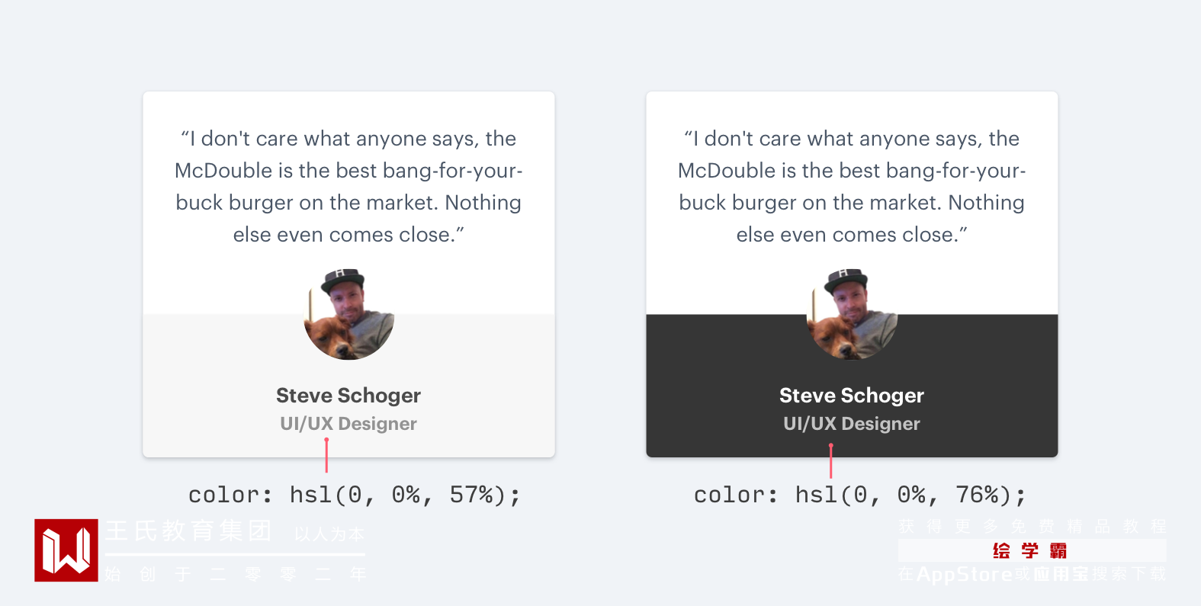
Task: Click the pink pointer line under left card
Action: coord(326,456)
